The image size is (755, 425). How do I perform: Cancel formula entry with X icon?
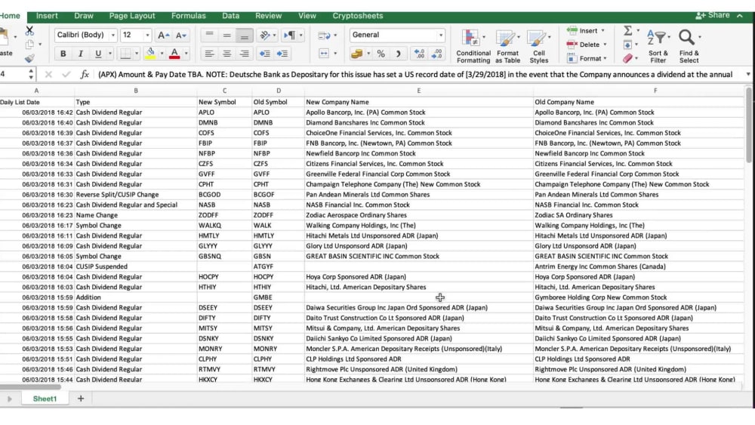48,75
